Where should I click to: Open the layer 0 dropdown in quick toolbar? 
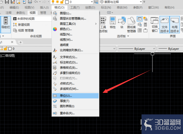point(92,2)
